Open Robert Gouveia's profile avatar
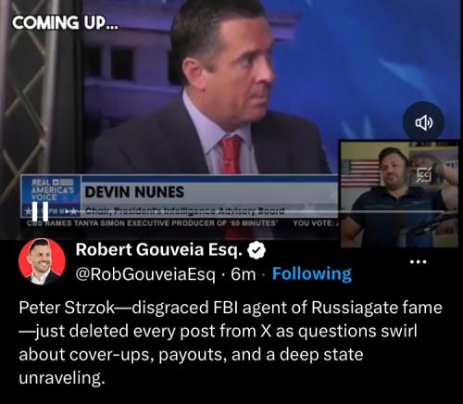Image resolution: width=463 pixels, height=404 pixels. click(x=42, y=261)
